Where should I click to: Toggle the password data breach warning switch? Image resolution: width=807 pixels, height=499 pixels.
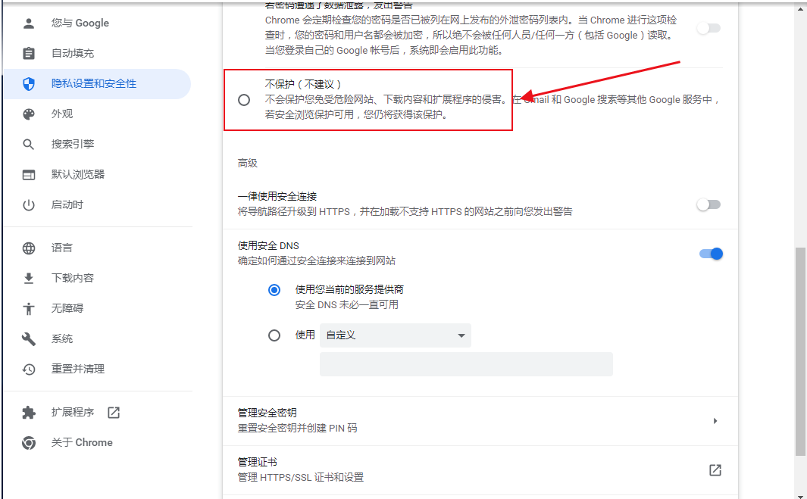[x=708, y=28]
